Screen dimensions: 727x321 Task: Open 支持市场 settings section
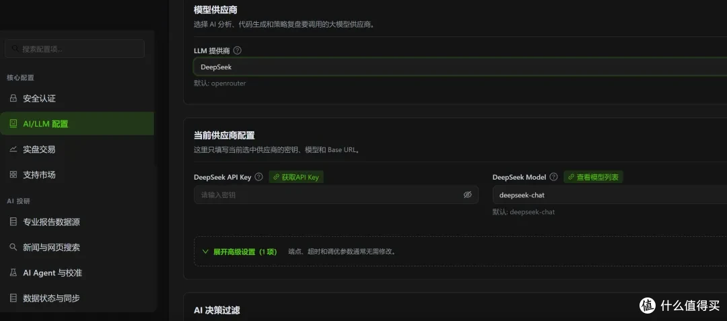pos(77,174)
